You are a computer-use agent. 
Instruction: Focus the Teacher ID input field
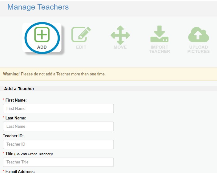pyautogui.click(x=58, y=144)
